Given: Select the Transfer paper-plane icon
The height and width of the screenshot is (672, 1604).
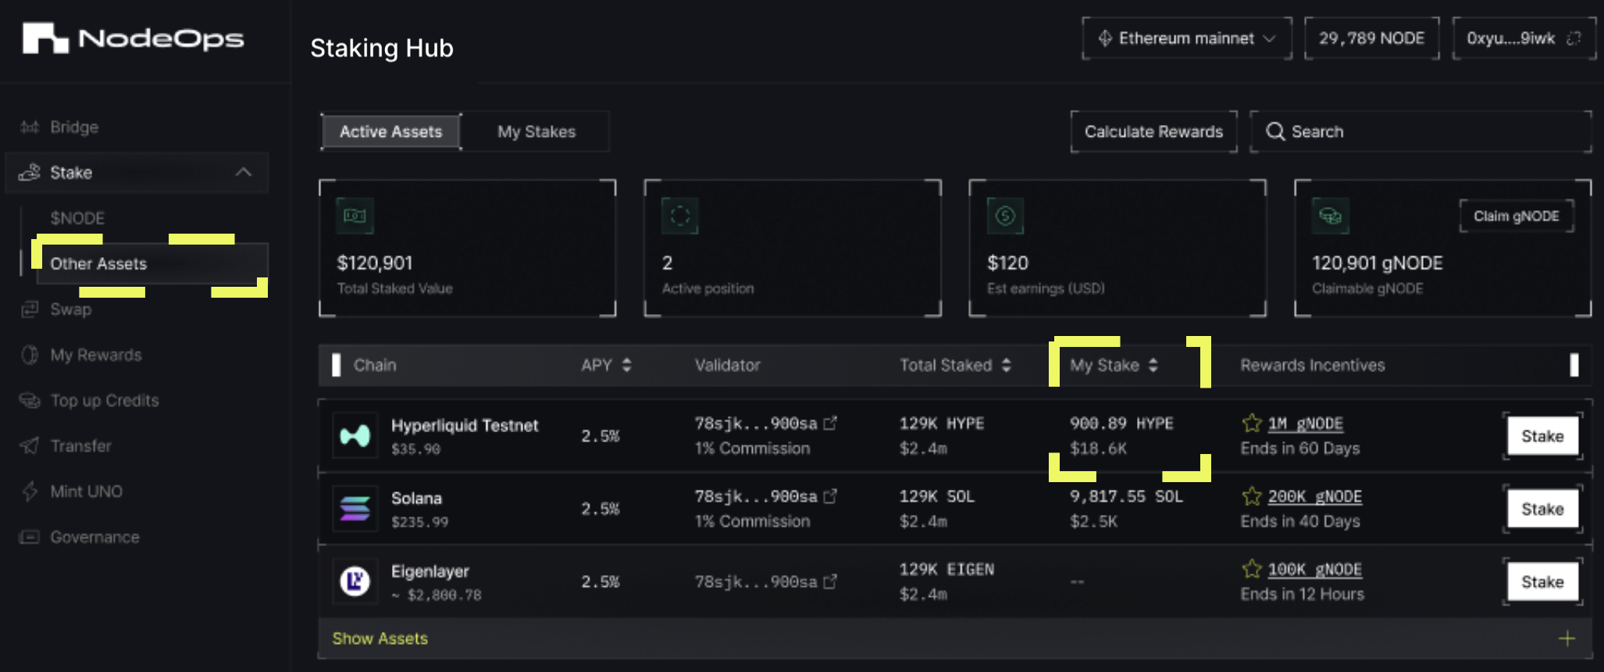Looking at the screenshot, I should tap(29, 445).
